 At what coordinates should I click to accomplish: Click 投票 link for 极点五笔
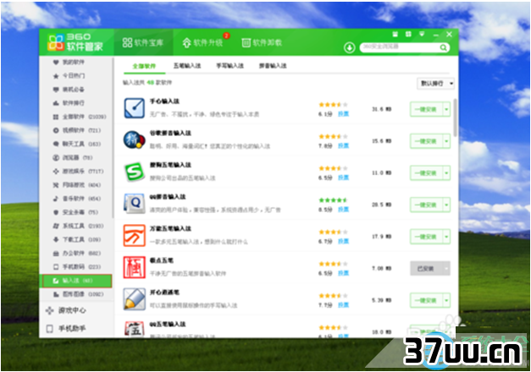pos(343,273)
